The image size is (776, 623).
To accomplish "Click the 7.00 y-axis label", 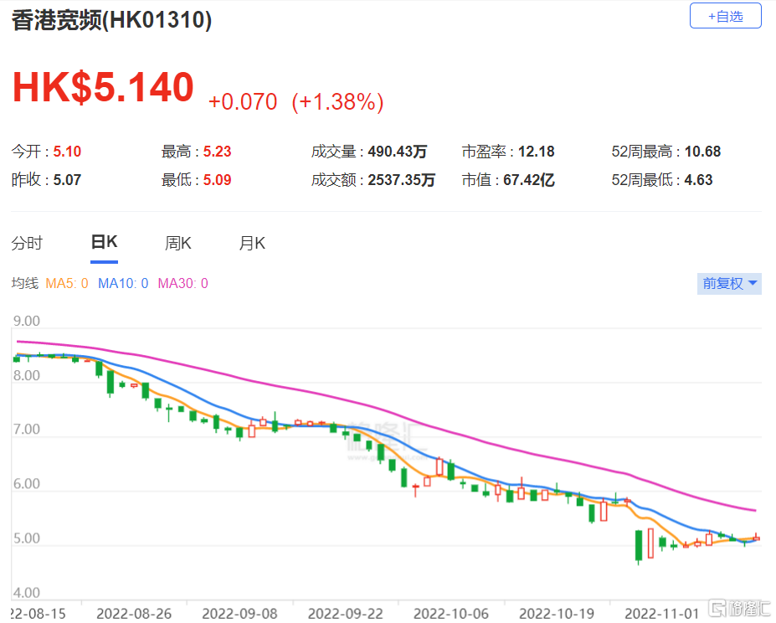I will pyautogui.click(x=26, y=430).
